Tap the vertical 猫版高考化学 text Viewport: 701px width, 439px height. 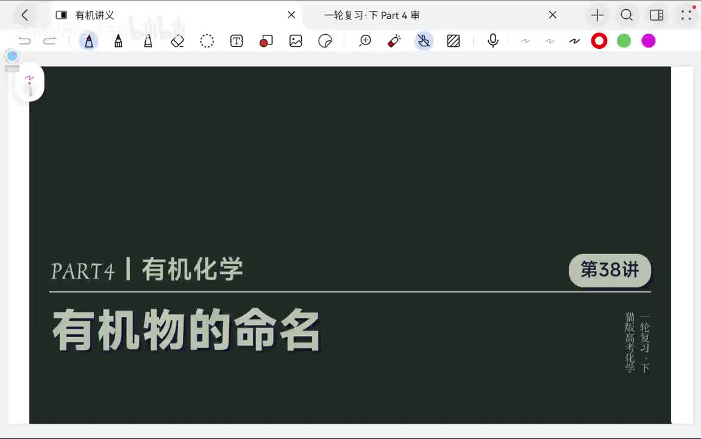click(630, 343)
